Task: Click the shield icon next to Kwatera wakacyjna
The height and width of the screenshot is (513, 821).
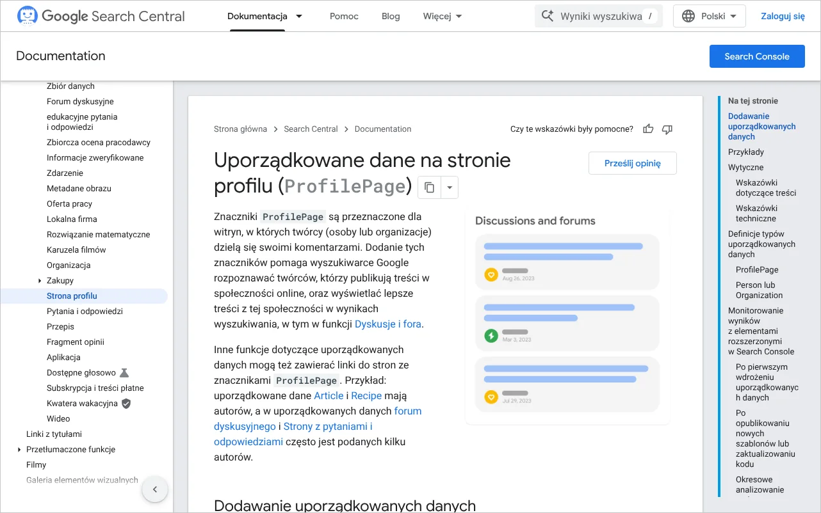Action: [126, 403]
